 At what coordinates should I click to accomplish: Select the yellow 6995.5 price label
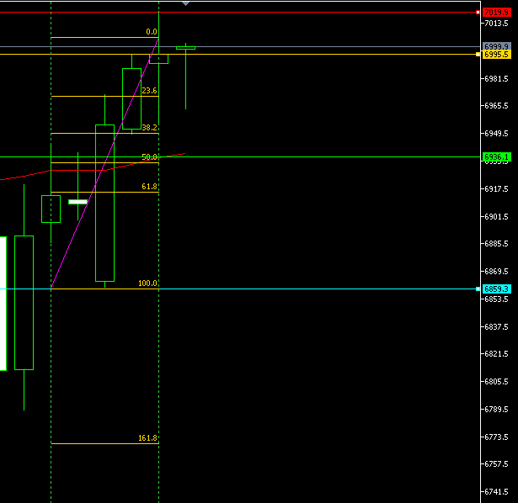497,55
